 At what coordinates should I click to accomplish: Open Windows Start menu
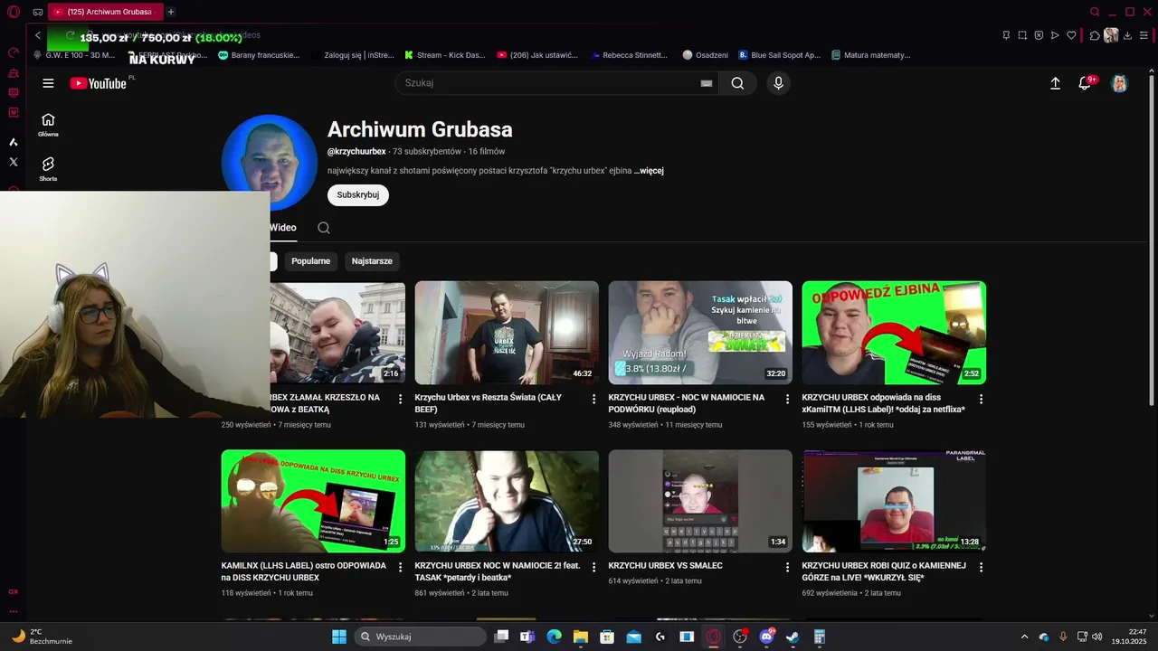click(x=339, y=637)
